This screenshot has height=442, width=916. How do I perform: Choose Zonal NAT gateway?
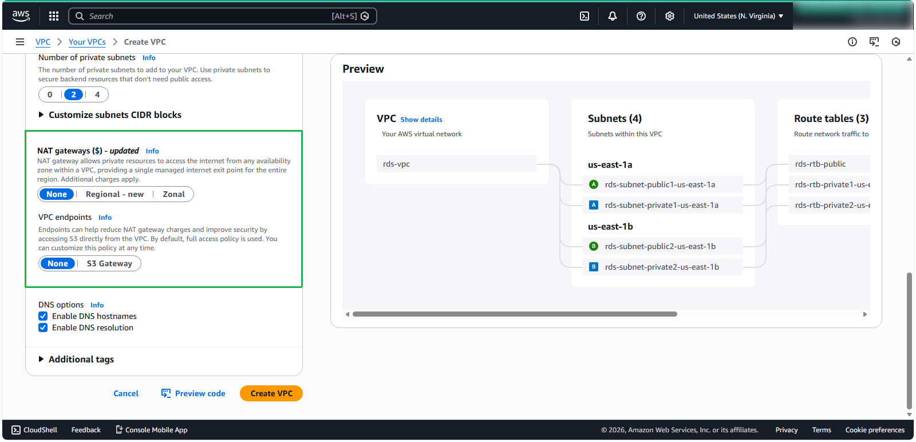coord(173,194)
